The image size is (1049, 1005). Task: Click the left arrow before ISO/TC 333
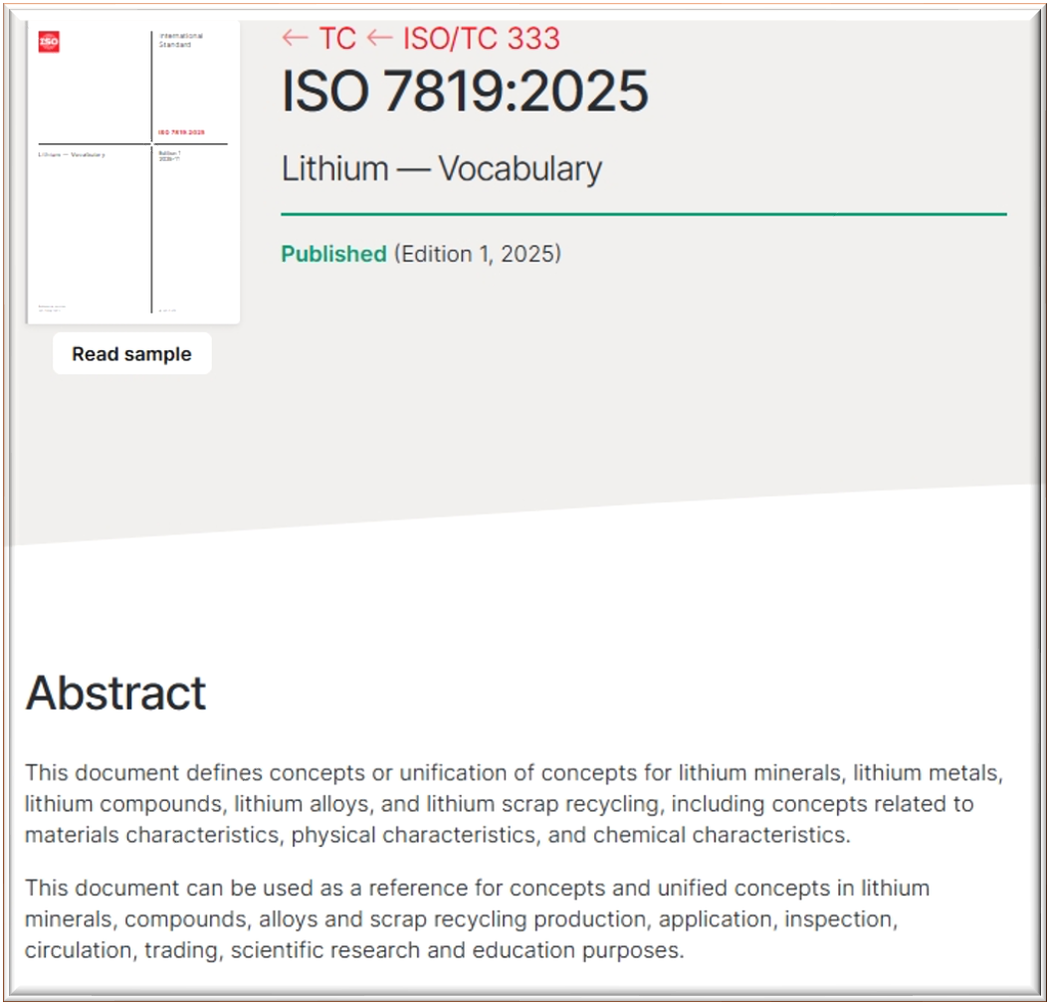click(x=379, y=39)
